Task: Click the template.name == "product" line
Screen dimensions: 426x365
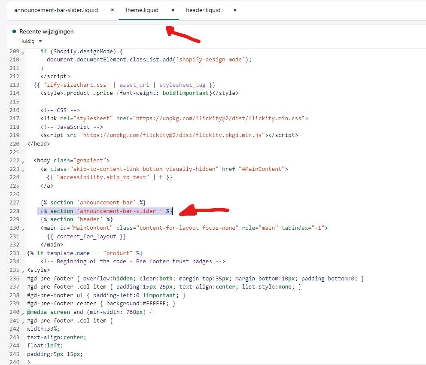Action: [85, 253]
